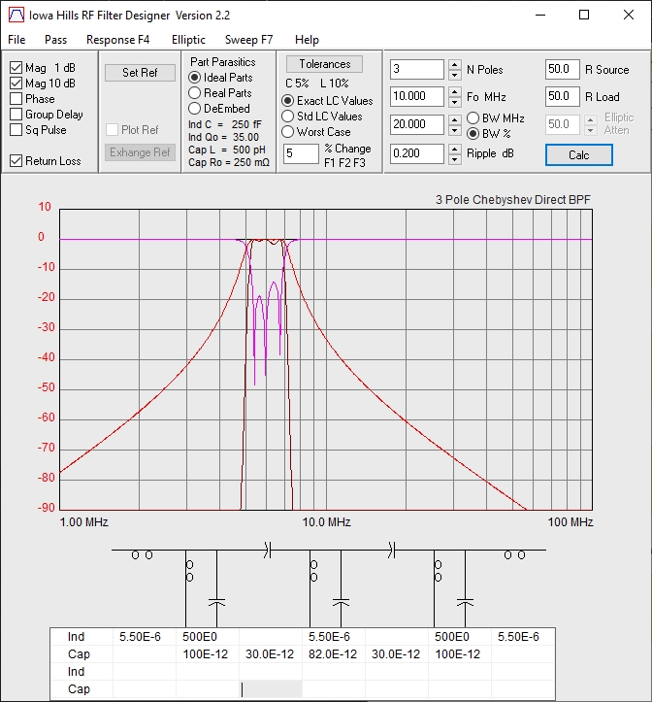Minimize the Filter Designer window
Viewport: 652px width, 702px height.
(x=540, y=15)
